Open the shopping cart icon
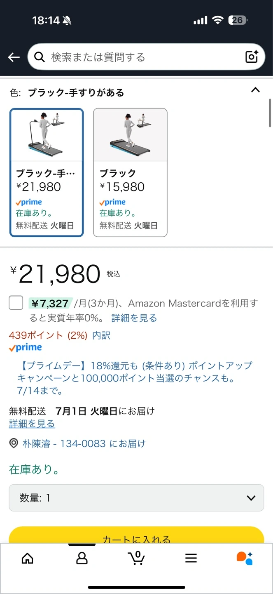This screenshot has width=273, height=594. (x=136, y=558)
